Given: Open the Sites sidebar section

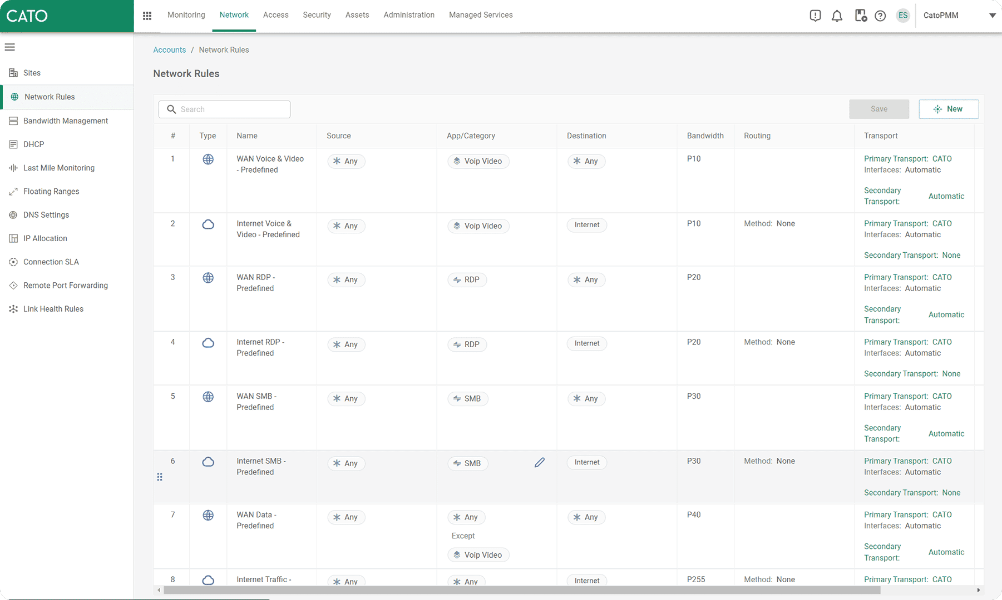Looking at the screenshot, I should point(32,73).
